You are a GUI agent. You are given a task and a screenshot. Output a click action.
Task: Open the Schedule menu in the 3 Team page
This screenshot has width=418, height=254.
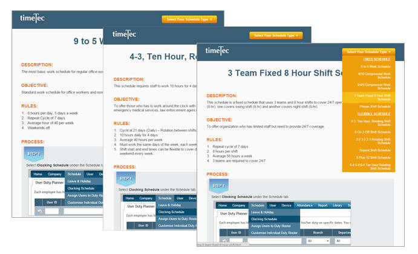(258, 205)
